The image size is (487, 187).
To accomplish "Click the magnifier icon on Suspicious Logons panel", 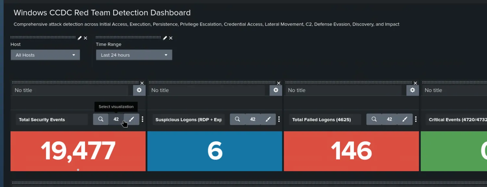I will coord(237,119).
